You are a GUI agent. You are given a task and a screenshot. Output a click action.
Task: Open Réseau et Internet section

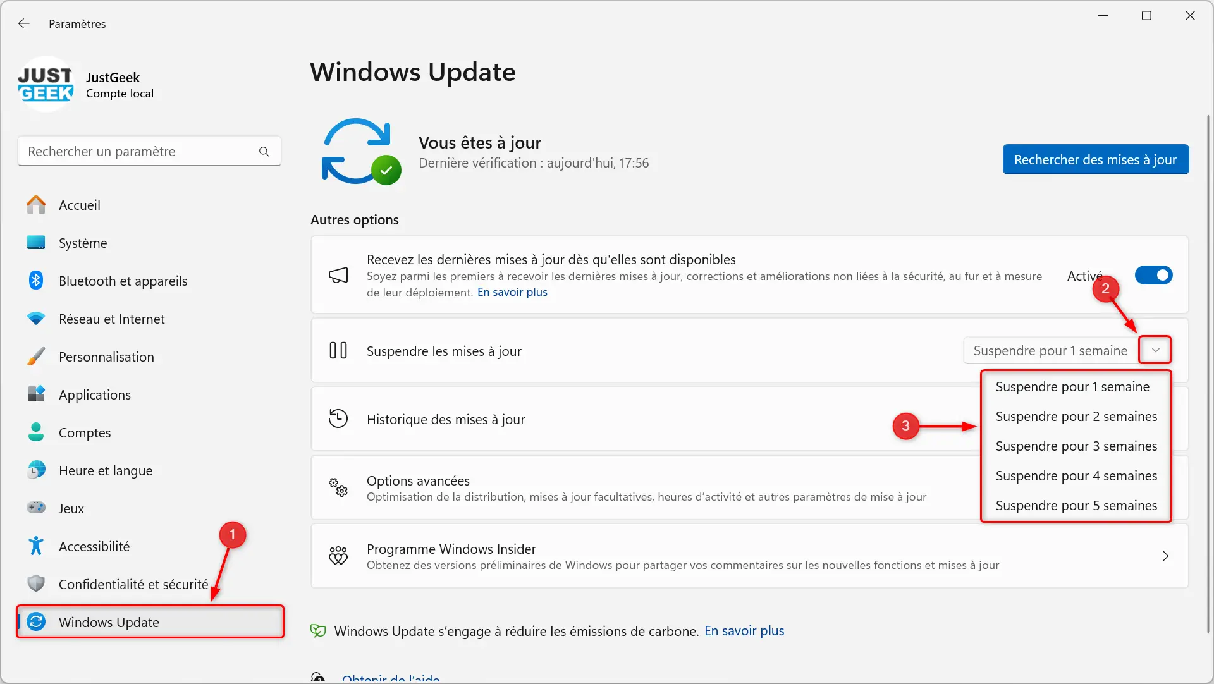[x=149, y=319]
